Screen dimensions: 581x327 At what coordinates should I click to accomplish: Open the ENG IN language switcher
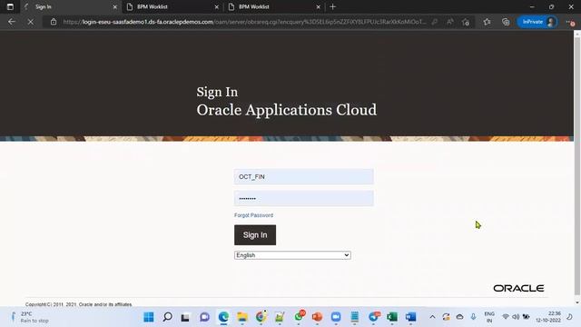(x=489, y=317)
